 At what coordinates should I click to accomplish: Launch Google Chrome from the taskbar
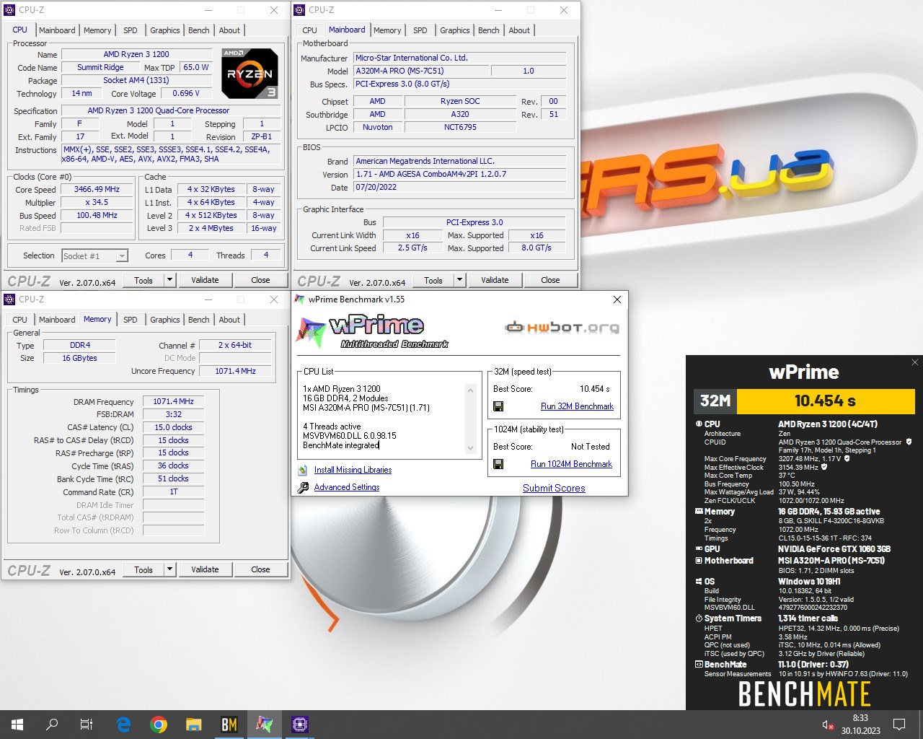tap(159, 725)
